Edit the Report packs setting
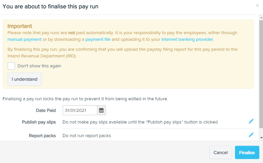Screen dimensions: 263x163 tap(251, 135)
